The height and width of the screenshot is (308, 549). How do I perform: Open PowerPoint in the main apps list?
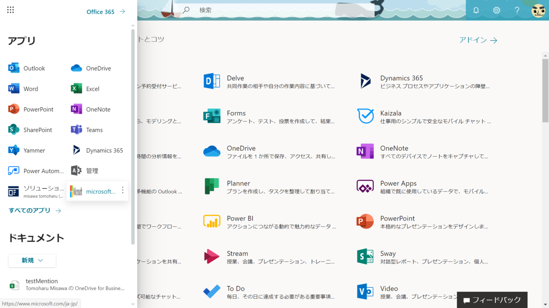(423, 222)
